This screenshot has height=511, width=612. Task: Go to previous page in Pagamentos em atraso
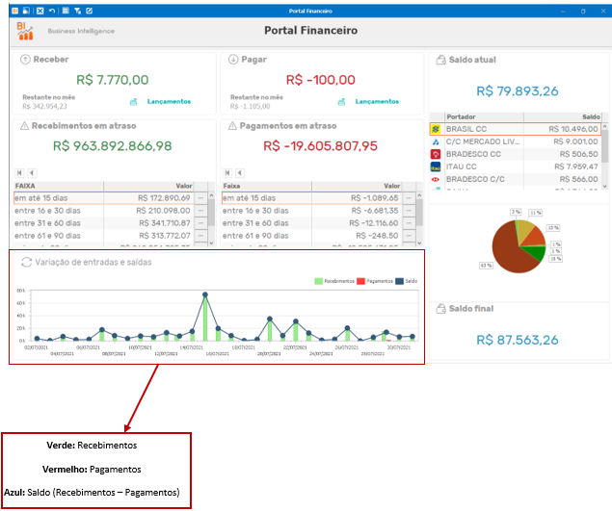[x=240, y=172]
